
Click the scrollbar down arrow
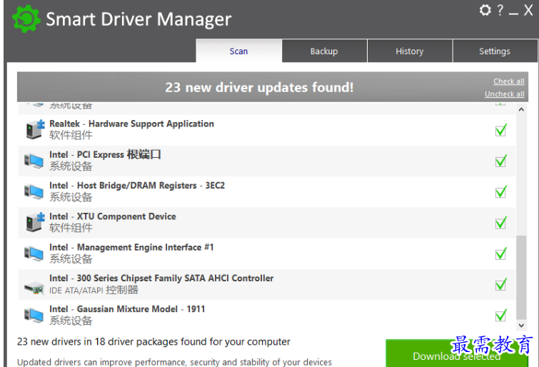point(521,325)
